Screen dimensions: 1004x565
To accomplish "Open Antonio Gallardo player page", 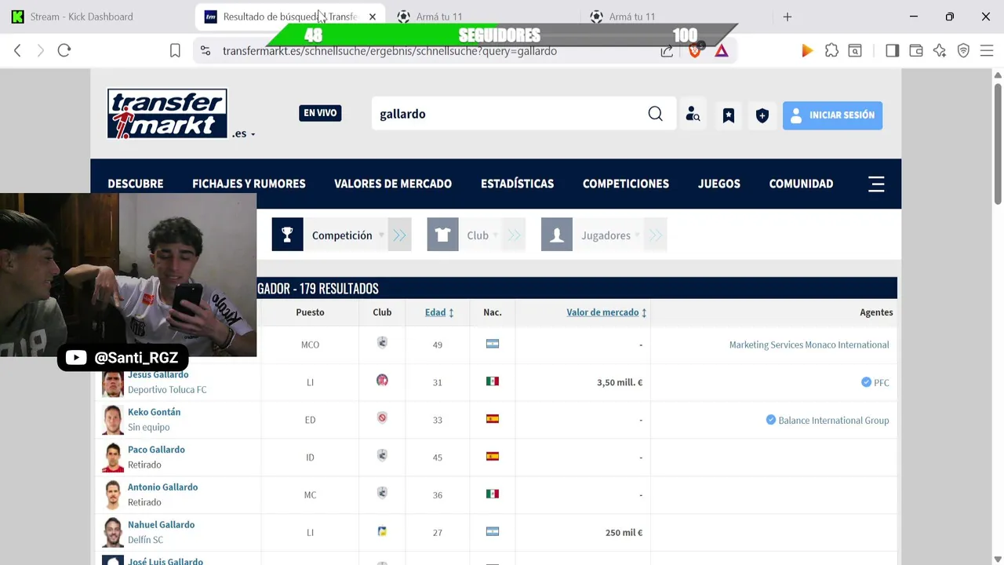I will click(162, 487).
